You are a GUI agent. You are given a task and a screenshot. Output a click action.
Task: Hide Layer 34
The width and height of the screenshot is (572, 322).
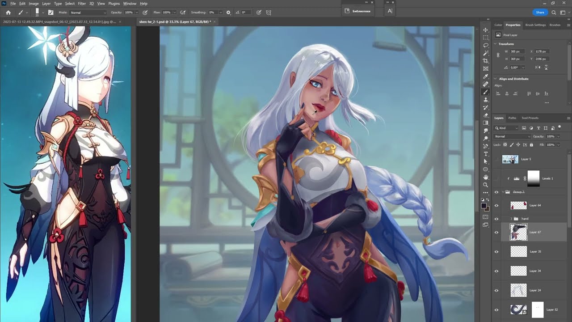[496, 271]
